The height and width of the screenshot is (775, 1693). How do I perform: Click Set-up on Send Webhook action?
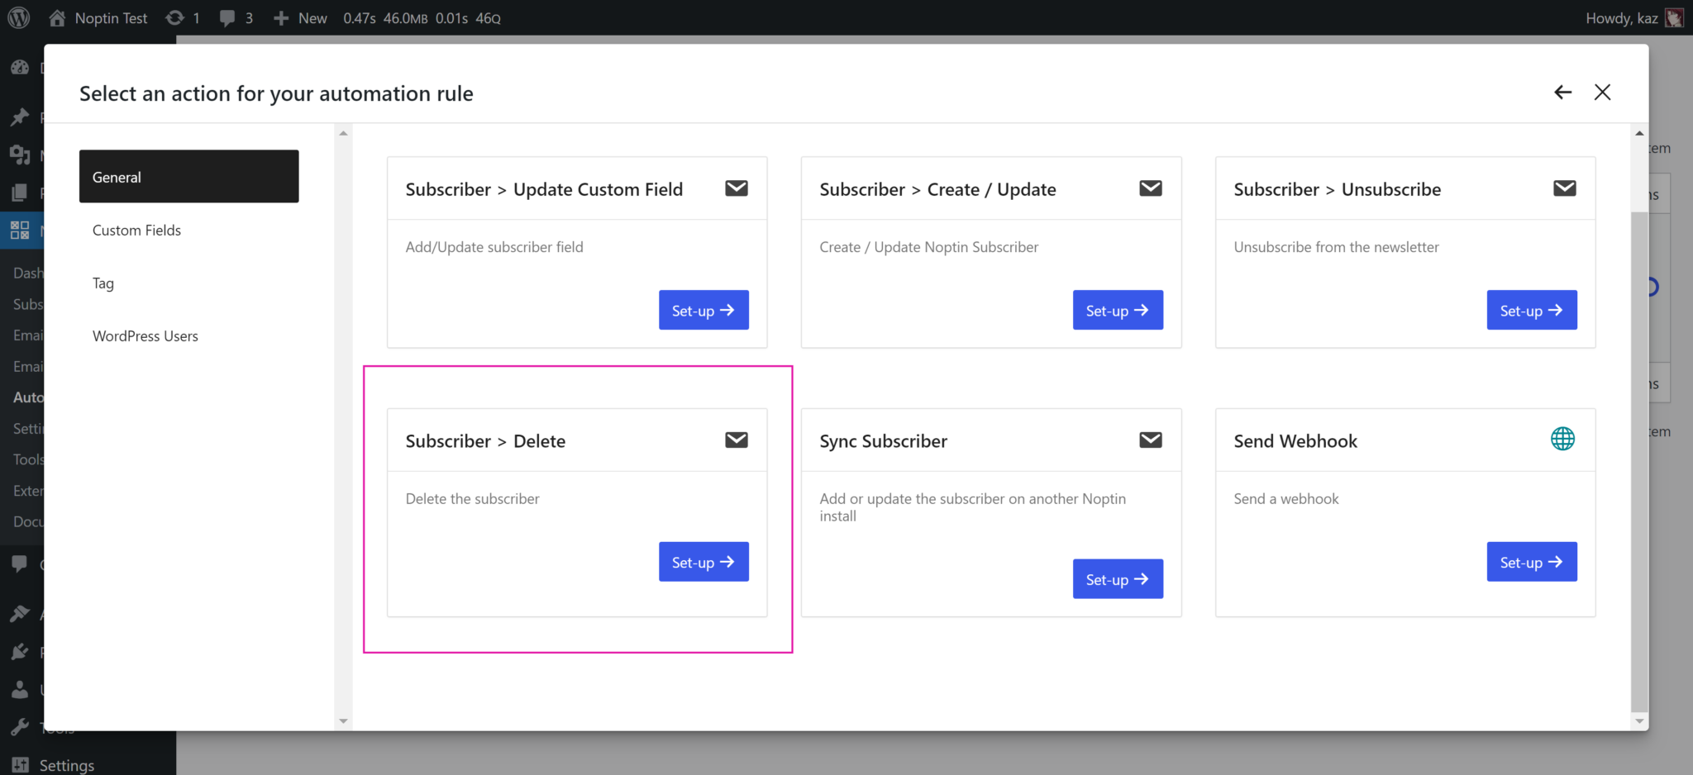[x=1531, y=562]
